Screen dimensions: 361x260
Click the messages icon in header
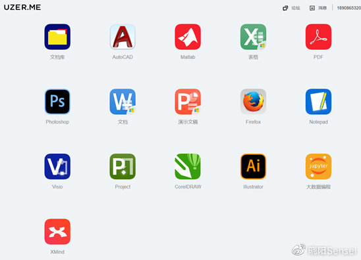click(x=312, y=8)
